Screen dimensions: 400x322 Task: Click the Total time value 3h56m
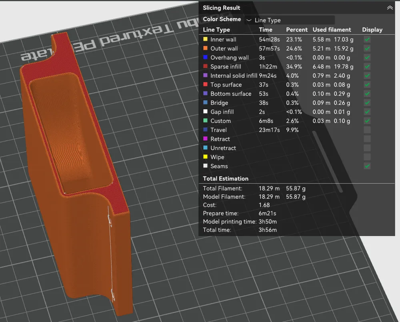268,230
